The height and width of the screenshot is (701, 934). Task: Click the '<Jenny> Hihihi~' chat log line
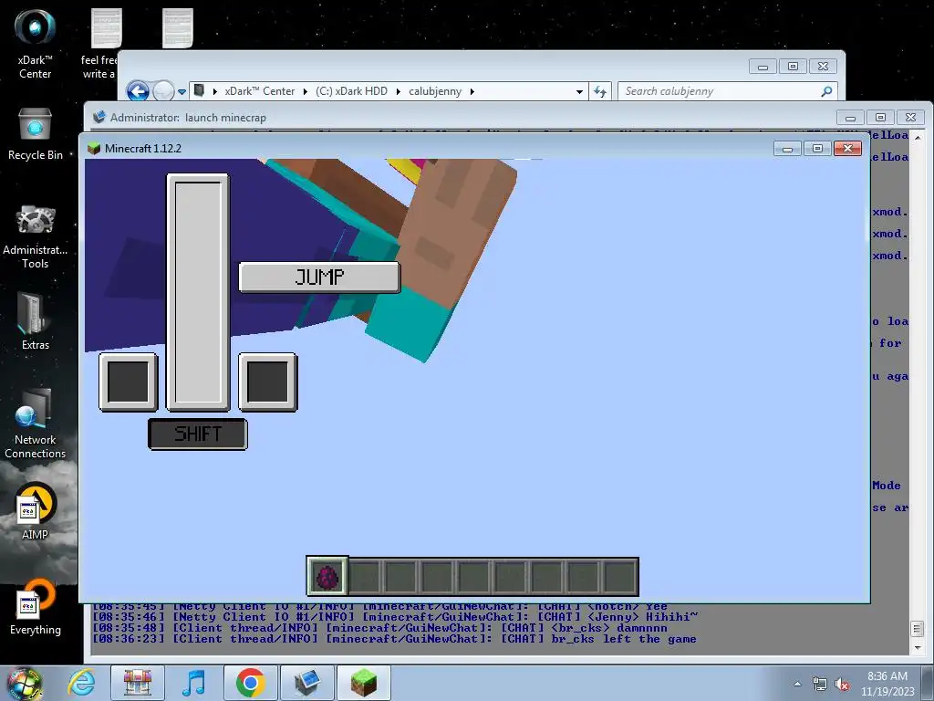(x=395, y=617)
